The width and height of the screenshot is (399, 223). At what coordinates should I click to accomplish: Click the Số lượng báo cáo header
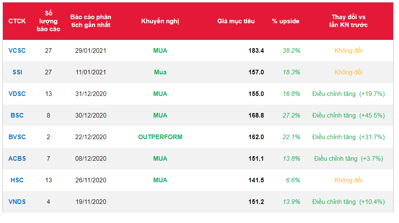[48, 21]
